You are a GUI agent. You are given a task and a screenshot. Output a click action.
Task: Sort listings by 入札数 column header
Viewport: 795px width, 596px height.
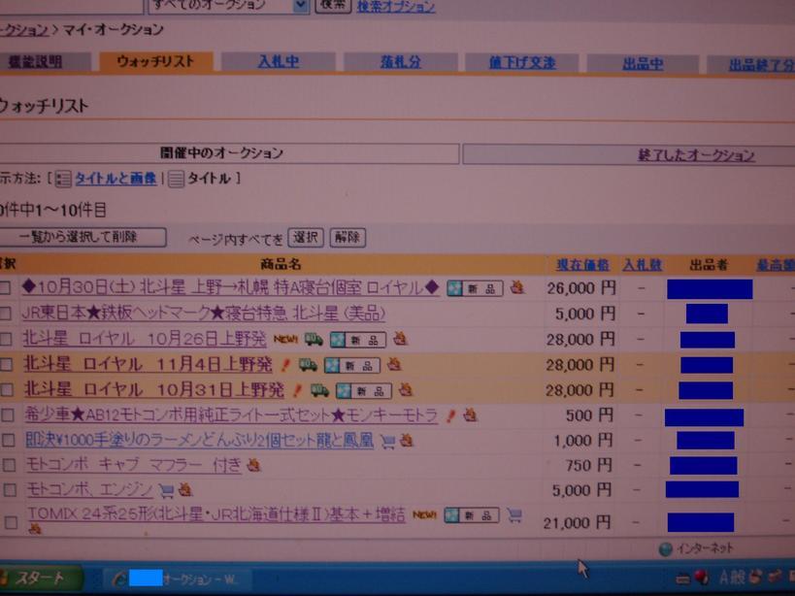(x=642, y=264)
